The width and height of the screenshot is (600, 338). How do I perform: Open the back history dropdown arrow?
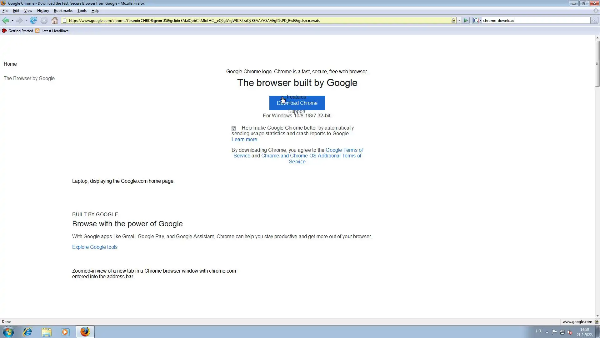[12, 21]
